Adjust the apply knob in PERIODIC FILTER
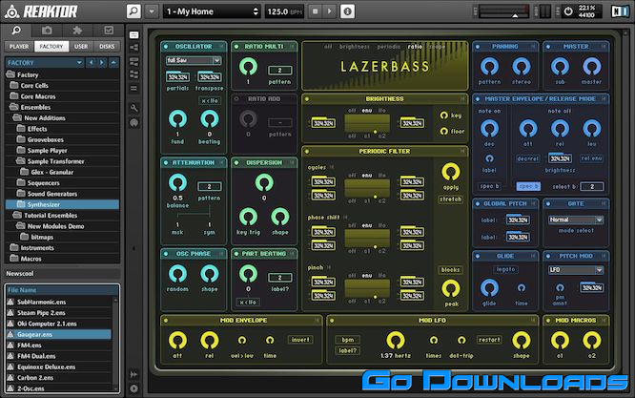Image resolution: width=635 pixels, height=398 pixels. (451, 172)
